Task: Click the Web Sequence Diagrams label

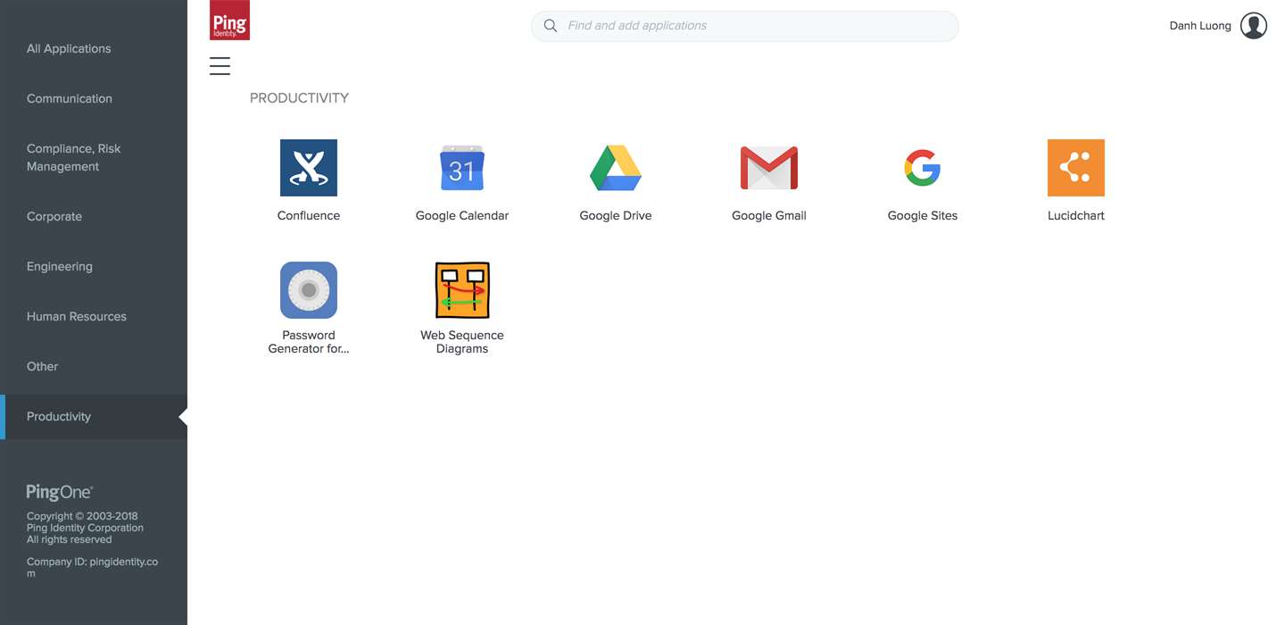Action: (x=462, y=342)
